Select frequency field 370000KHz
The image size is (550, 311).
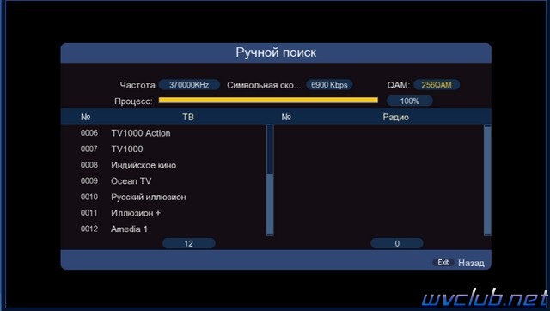tap(189, 85)
